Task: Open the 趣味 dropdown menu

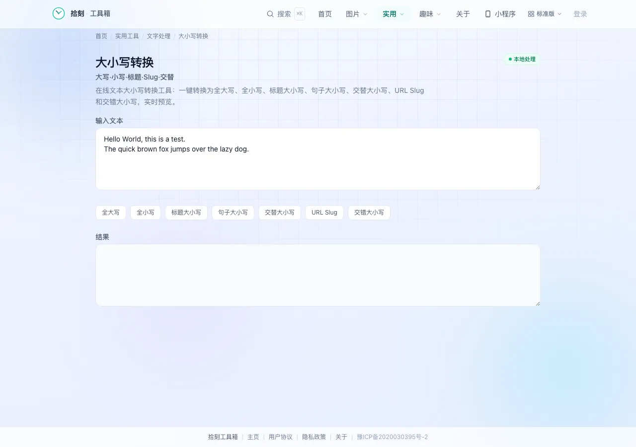Action: [430, 14]
